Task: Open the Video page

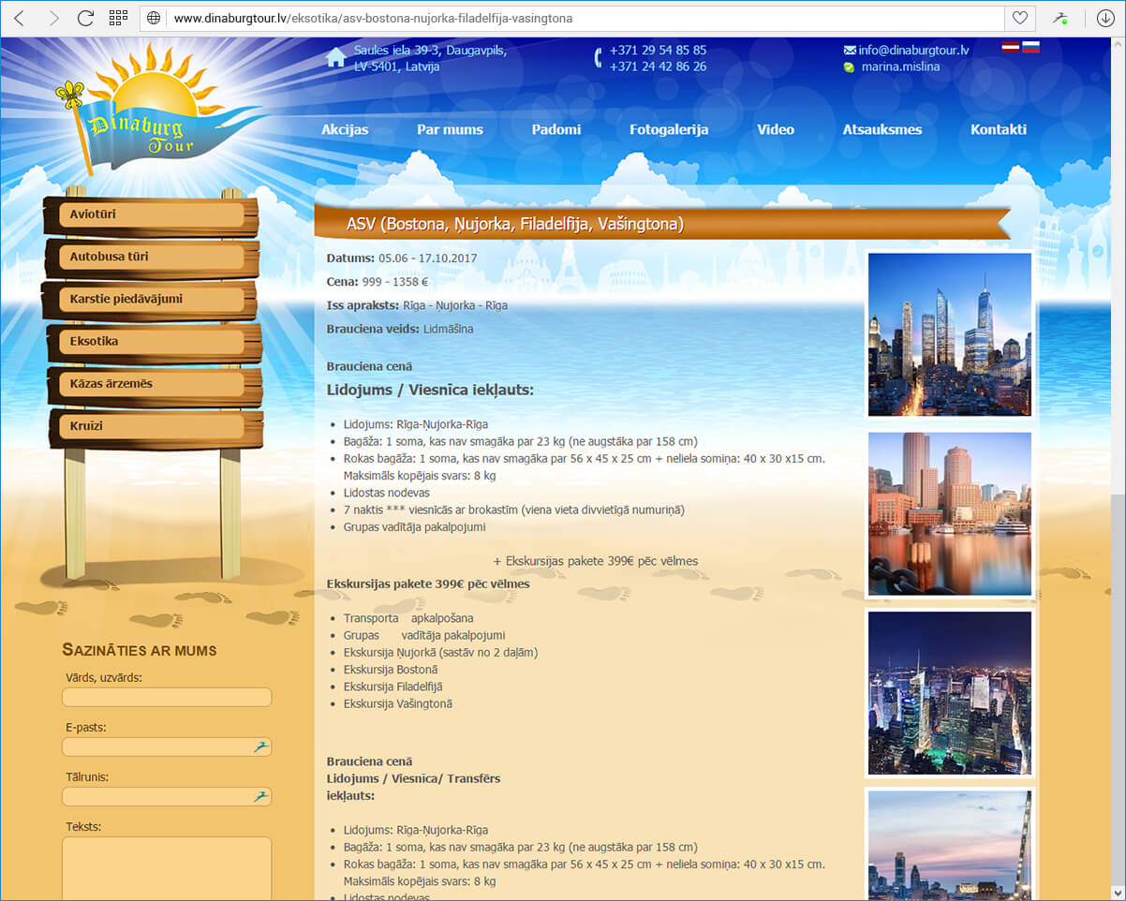Action: click(776, 130)
